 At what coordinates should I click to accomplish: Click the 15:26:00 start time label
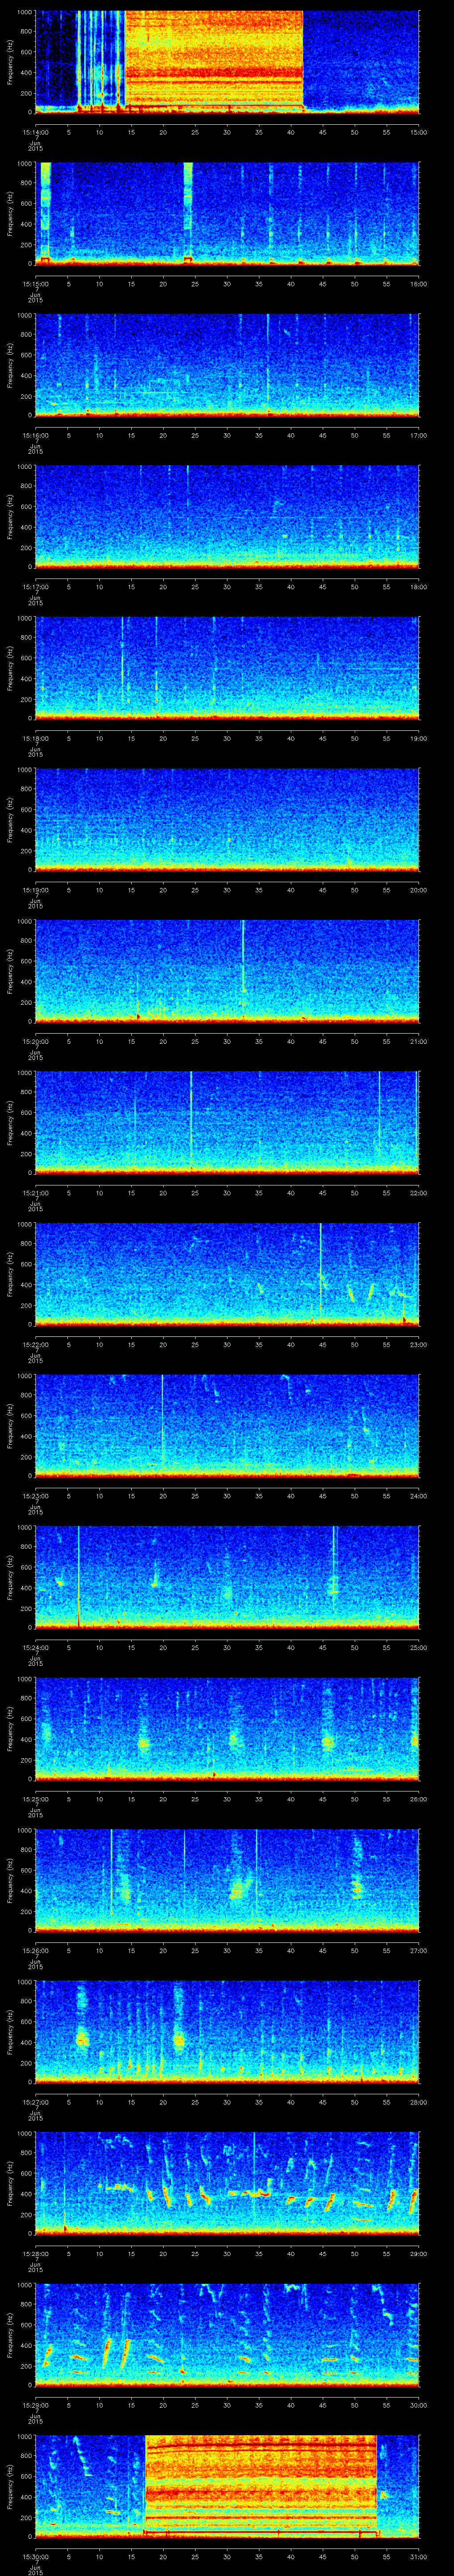coord(36,1951)
